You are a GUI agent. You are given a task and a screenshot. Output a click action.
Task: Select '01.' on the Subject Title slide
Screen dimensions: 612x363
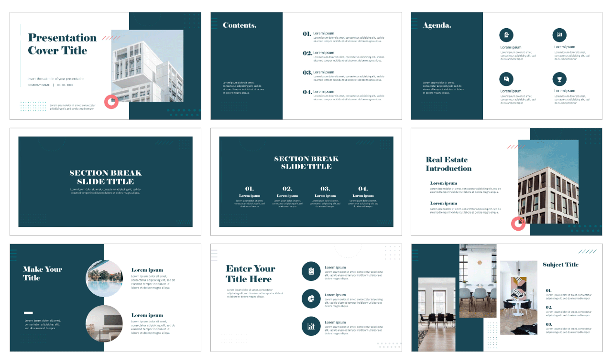coord(549,290)
